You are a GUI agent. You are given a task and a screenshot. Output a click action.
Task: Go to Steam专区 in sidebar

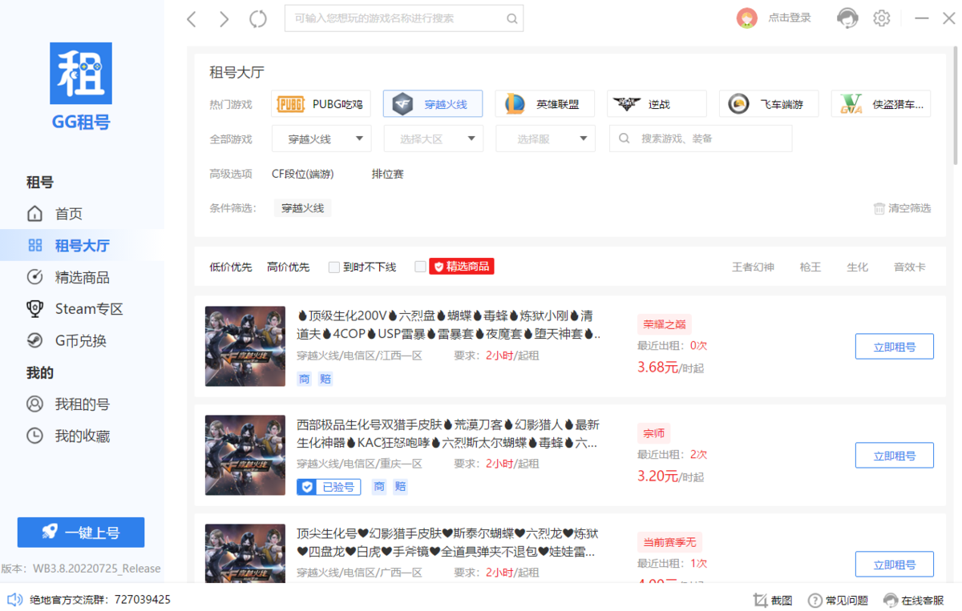click(88, 309)
